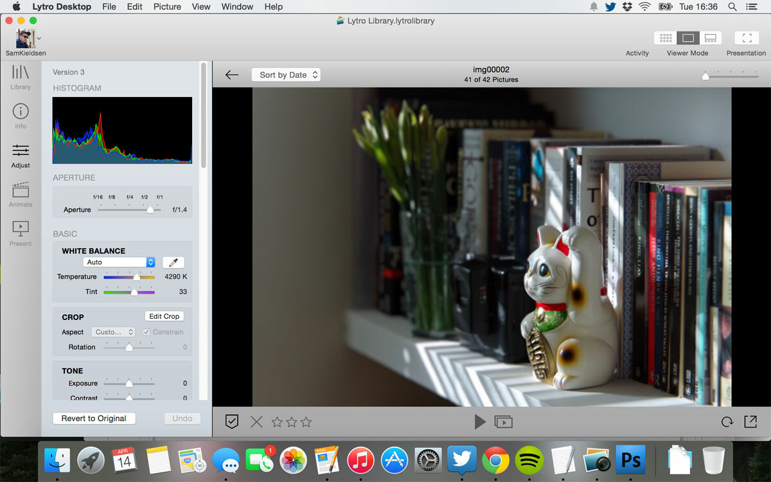771x482 pixels.
Task: Click the Edit Crop button
Action: [x=164, y=316]
